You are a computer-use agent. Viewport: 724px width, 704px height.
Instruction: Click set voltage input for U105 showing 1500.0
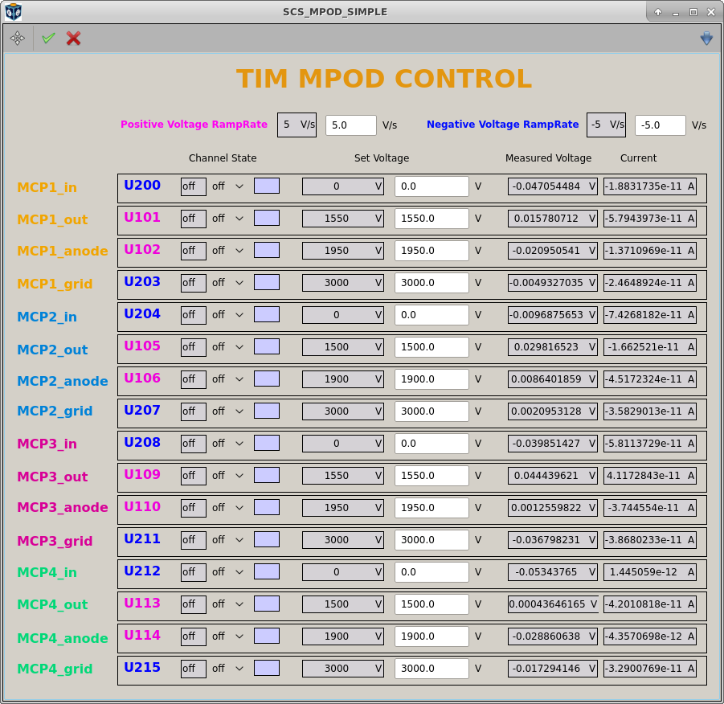(x=432, y=346)
